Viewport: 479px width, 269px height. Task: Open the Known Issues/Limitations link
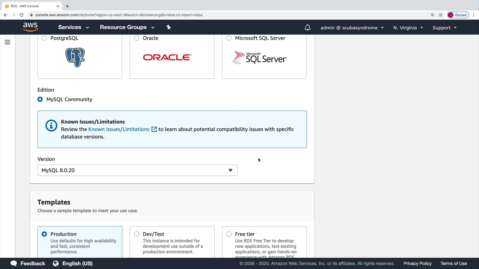pyautogui.click(x=119, y=129)
